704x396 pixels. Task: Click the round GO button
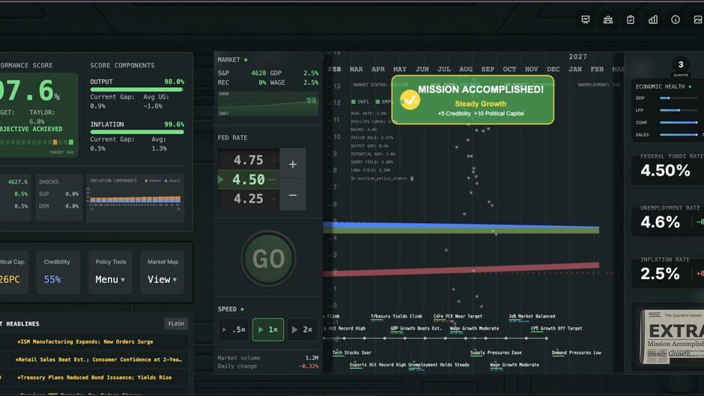coord(268,258)
